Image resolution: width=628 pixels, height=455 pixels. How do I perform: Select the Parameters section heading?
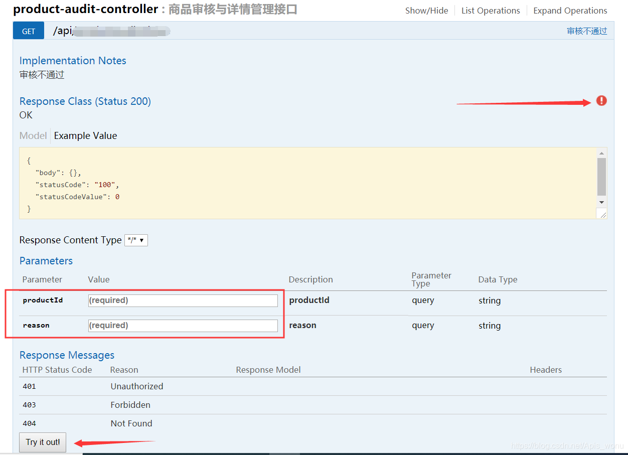click(x=46, y=261)
